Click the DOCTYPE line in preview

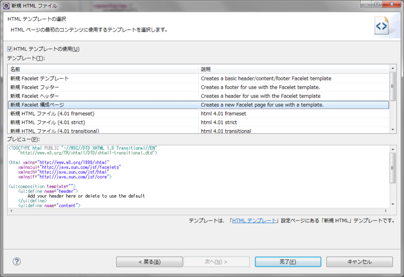tap(83, 148)
